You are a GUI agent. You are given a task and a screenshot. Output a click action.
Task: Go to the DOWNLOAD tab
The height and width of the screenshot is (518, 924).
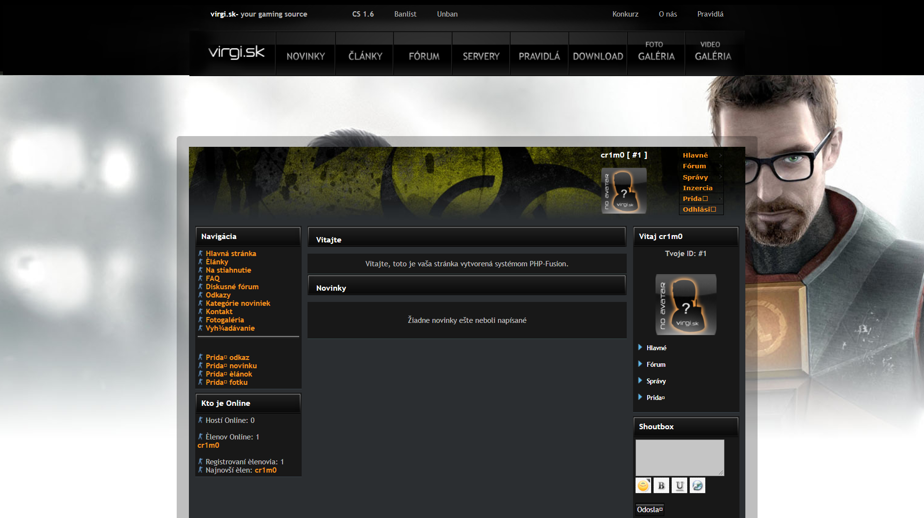tap(598, 54)
